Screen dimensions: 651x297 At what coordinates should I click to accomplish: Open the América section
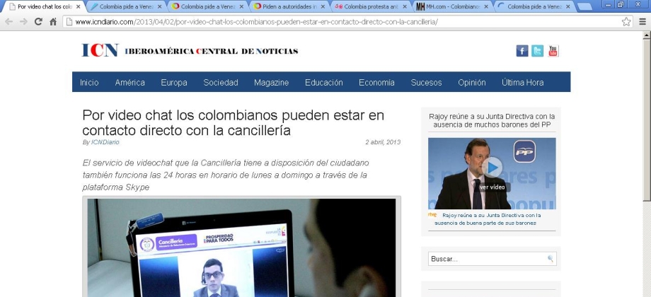pyautogui.click(x=130, y=83)
